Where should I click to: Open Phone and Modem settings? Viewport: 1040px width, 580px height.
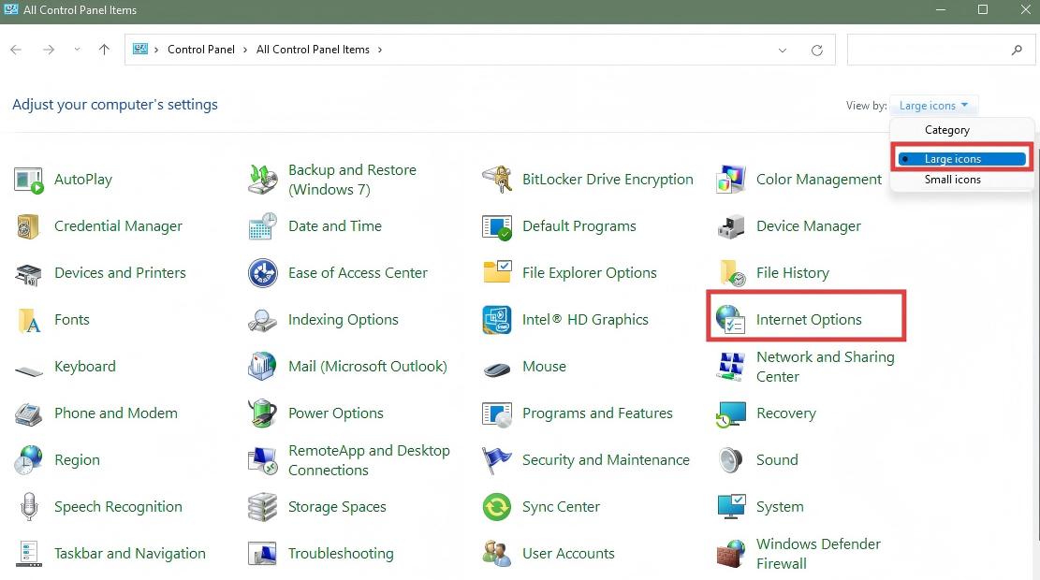116,413
